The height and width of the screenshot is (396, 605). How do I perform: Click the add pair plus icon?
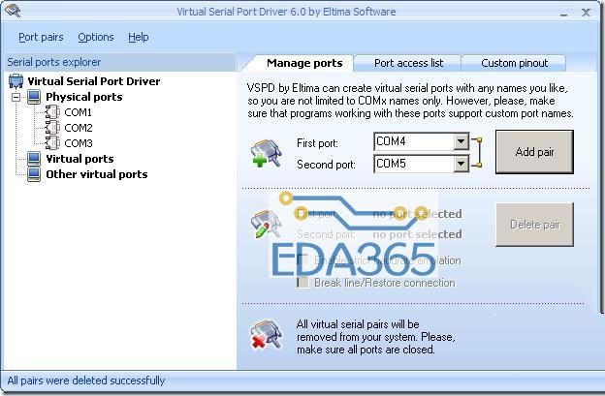click(267, 153)
